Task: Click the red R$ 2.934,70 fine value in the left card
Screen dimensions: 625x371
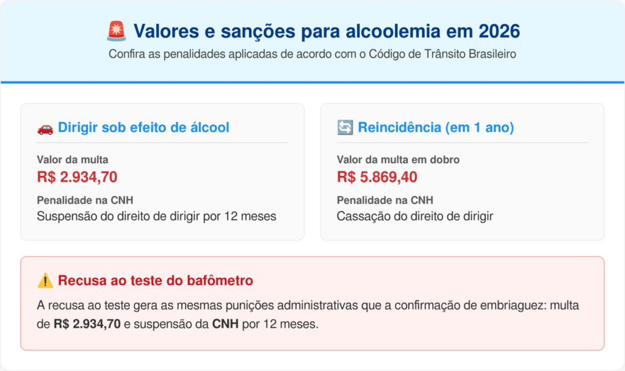Action: tap(77, 178)
